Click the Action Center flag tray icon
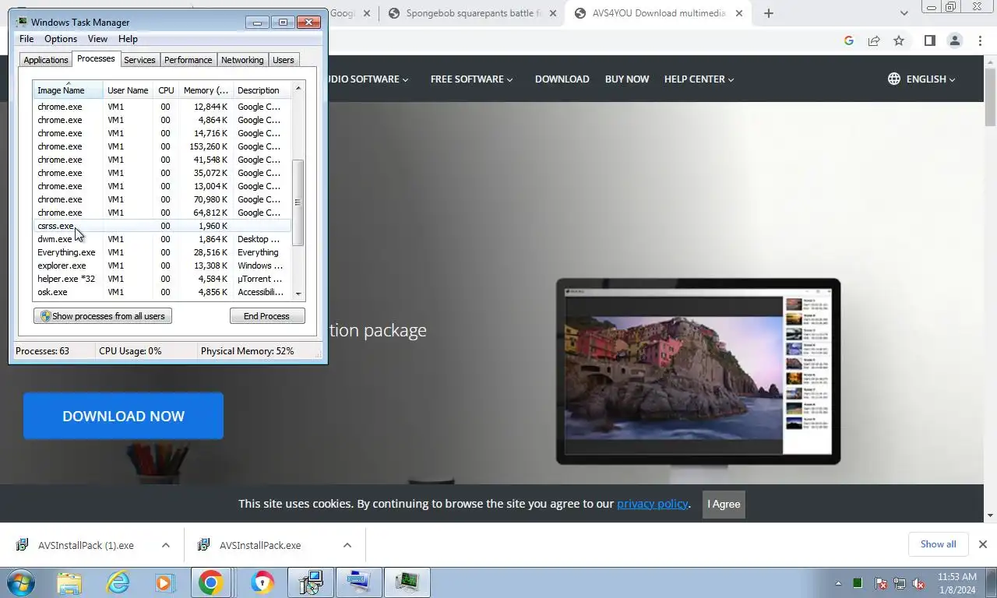Screen dimensions: 997x598 click(880, 583)
